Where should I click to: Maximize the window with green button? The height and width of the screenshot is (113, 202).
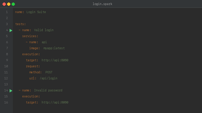click(x=13, y=4)
